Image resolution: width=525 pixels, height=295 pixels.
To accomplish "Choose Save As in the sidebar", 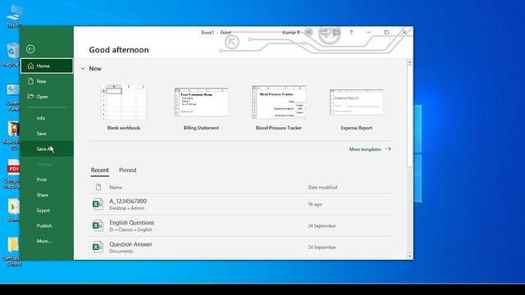I will (x=47, y=149).
